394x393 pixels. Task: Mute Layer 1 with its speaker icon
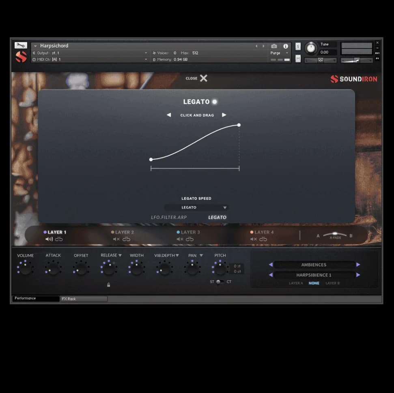pos(49,239)
